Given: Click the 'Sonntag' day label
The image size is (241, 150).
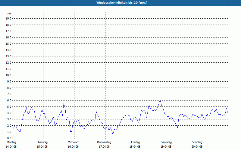Looking at the screenshot, I should click(197, 142).
